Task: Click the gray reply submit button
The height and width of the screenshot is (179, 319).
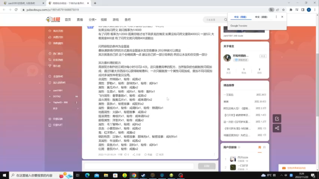Action: [207, 166]
